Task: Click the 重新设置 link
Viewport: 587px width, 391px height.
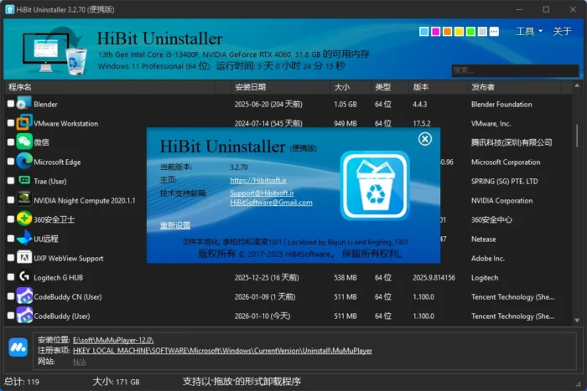Action: [x=175, y=225]
